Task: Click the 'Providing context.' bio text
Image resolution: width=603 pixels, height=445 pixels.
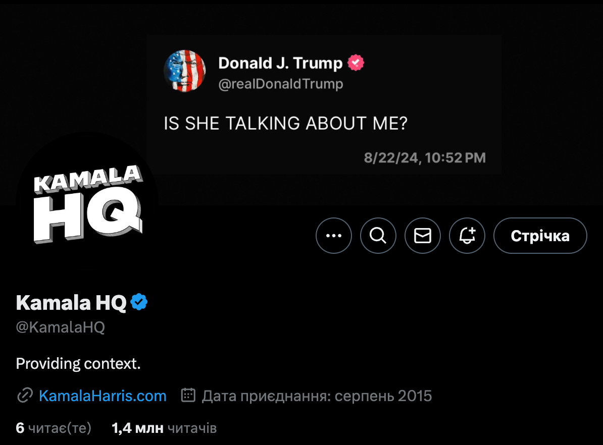Action: (x=78, y=363)
